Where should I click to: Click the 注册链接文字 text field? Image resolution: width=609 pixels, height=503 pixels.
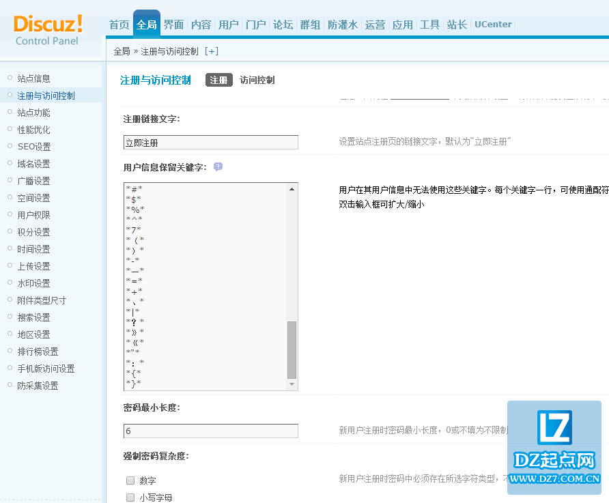[210, 142]
